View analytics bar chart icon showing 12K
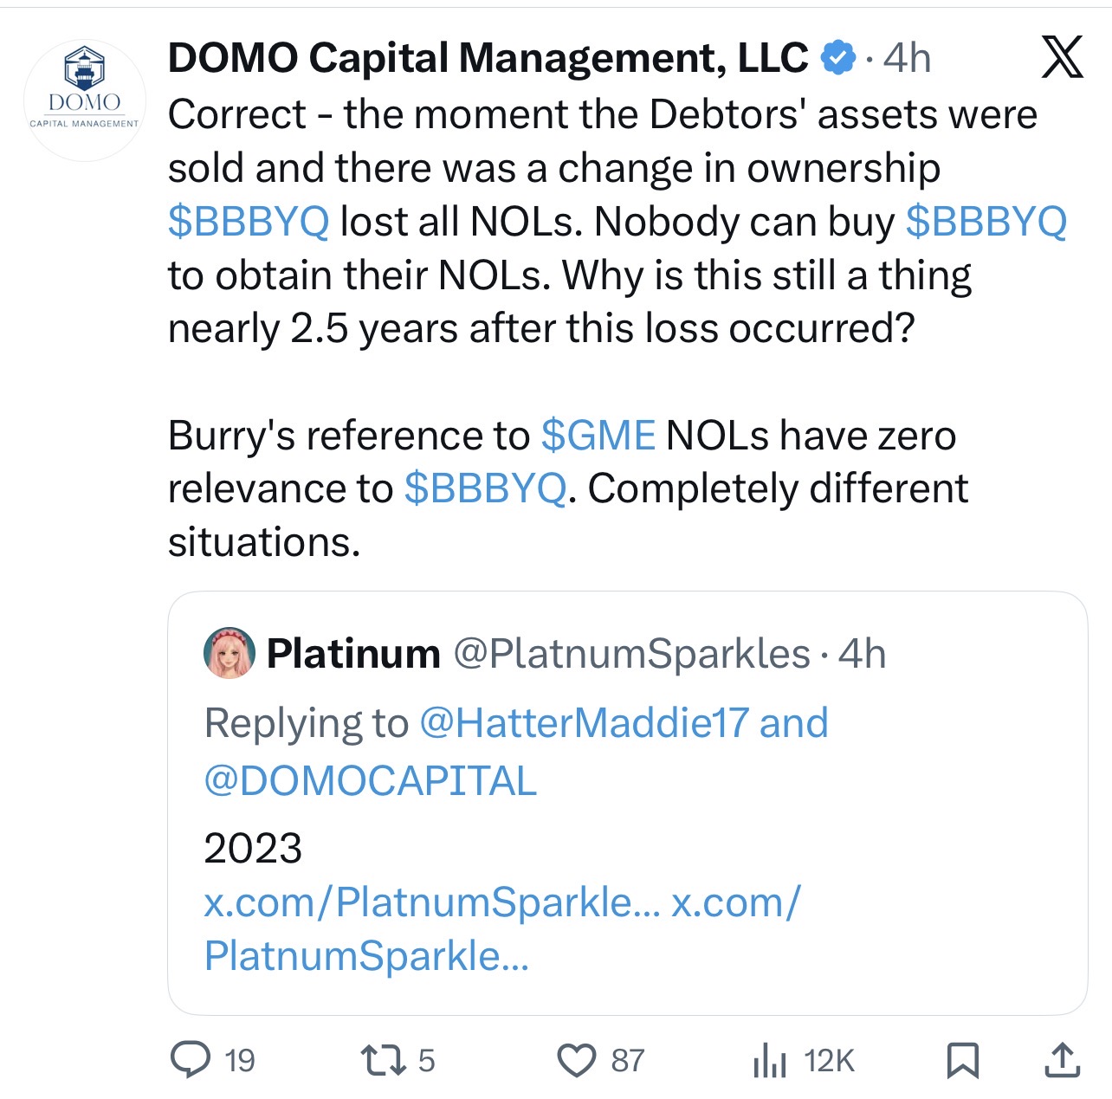The height and width of the screenshot is (1099, 1112). click(769, 1060)
